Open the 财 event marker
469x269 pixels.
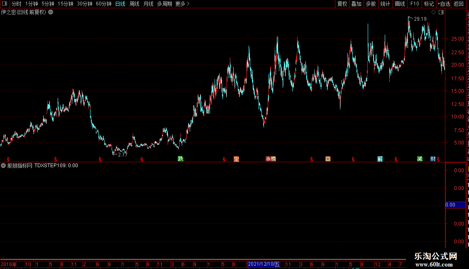[x=433, y=159]
